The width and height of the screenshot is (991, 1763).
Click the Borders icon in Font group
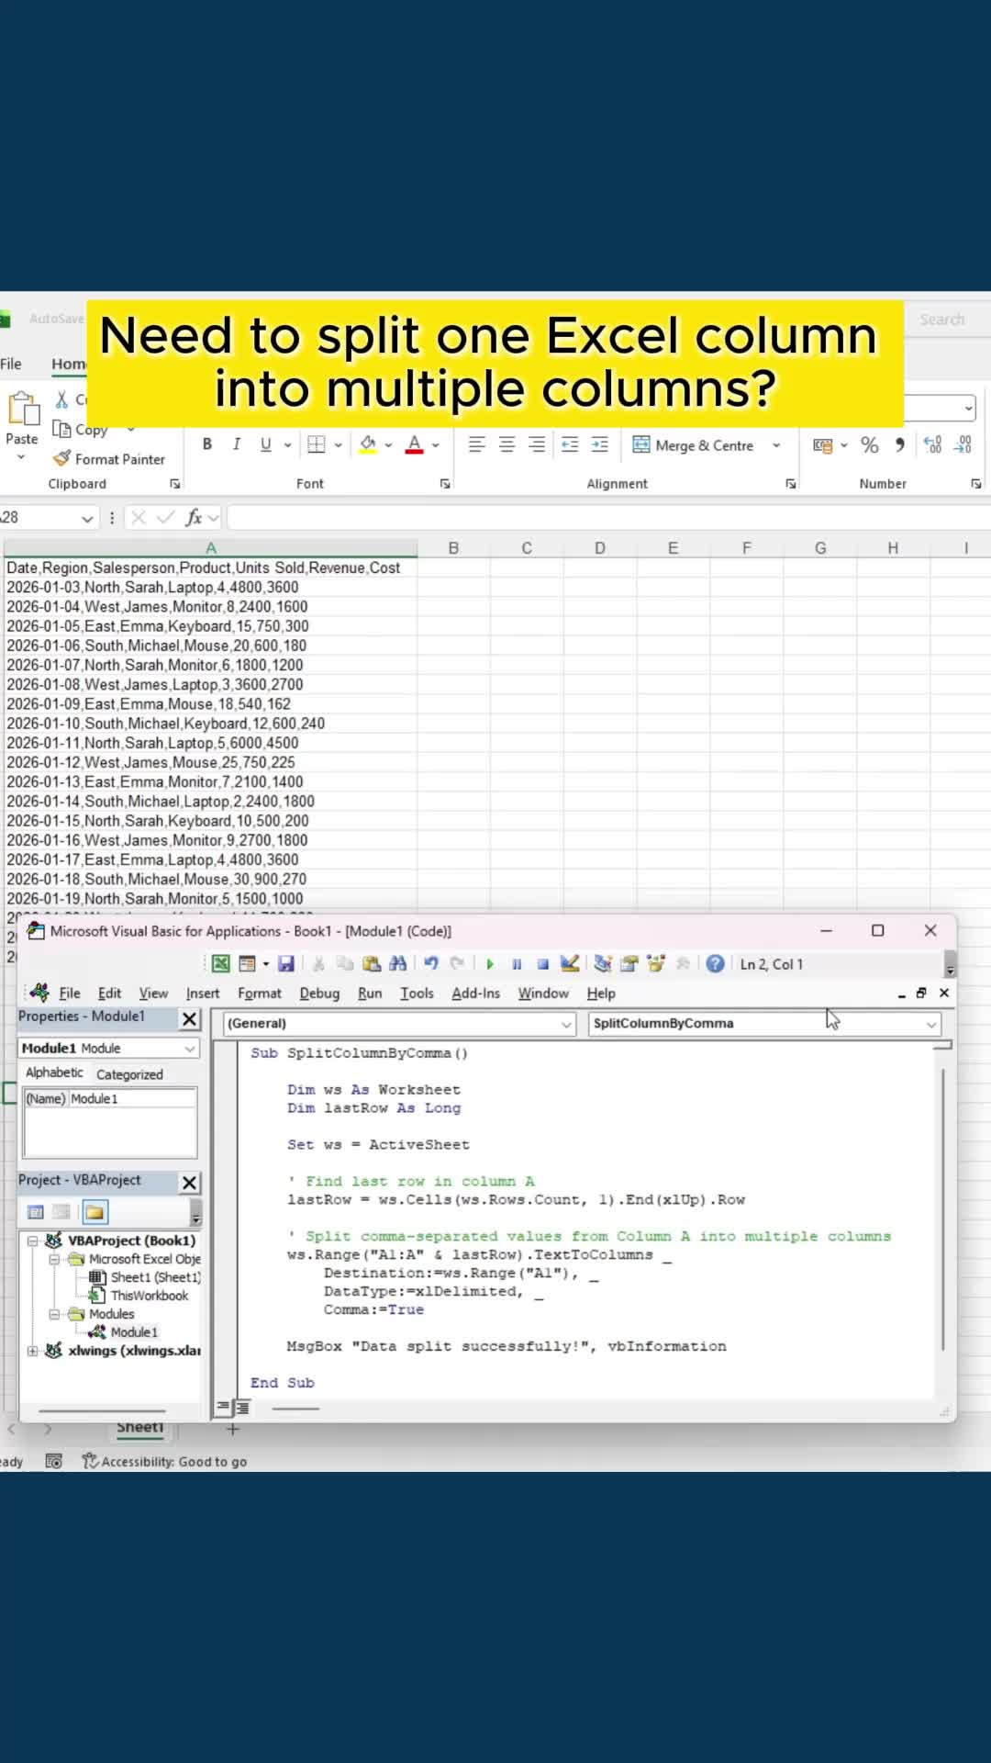click(317, 444)
